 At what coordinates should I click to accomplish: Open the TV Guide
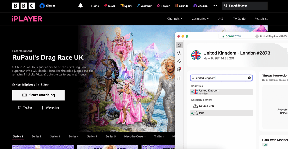coord(239,19)
